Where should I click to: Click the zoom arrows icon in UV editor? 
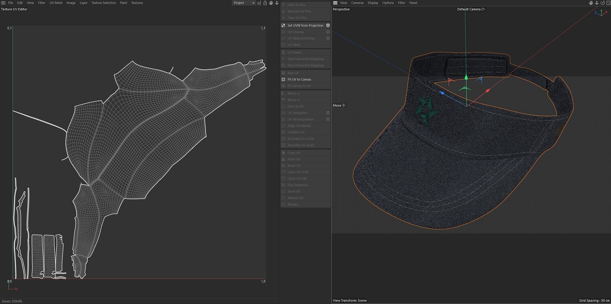277,3
